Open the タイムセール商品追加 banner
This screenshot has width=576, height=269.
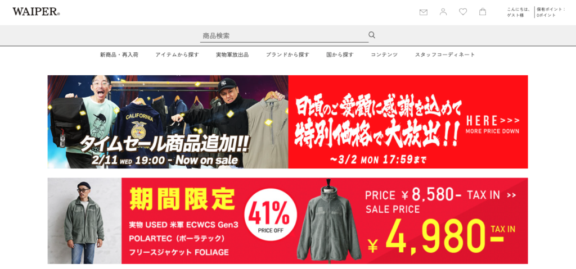pos(168,122)
